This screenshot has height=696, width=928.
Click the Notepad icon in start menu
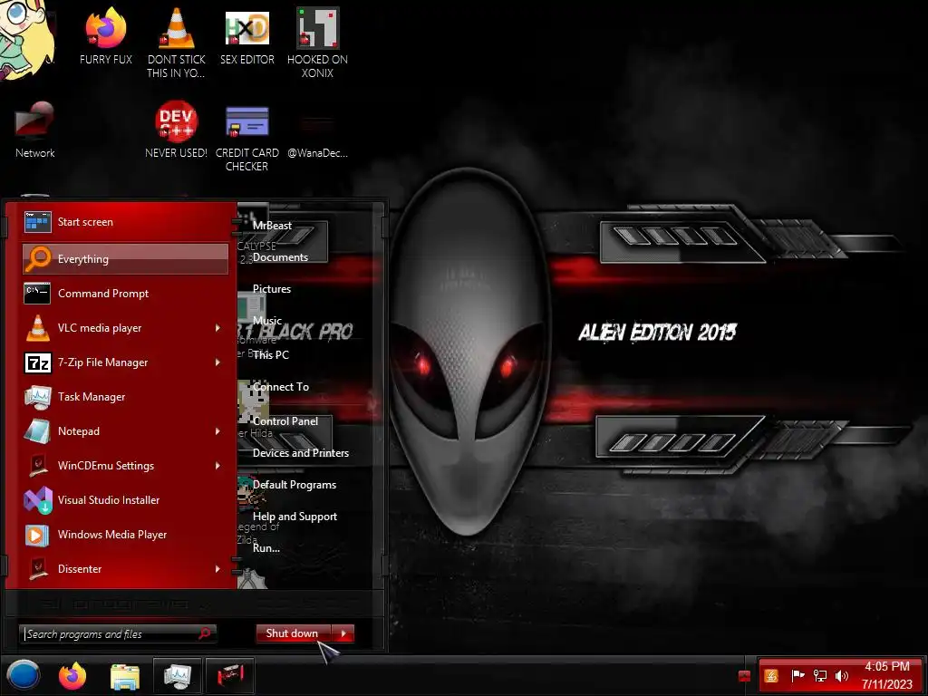(x=37, y=430)
